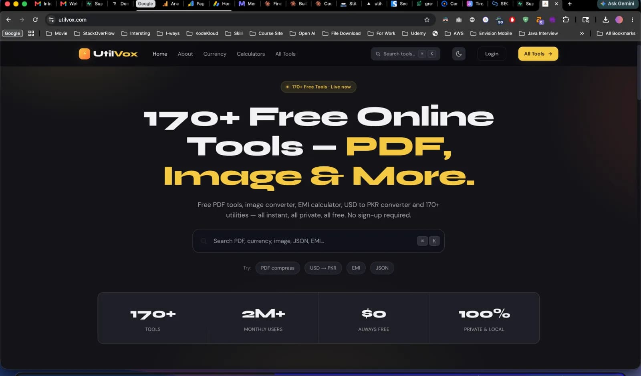Open the incognito-glasses extension icon
641x376 pixels.
coord(445,20)
